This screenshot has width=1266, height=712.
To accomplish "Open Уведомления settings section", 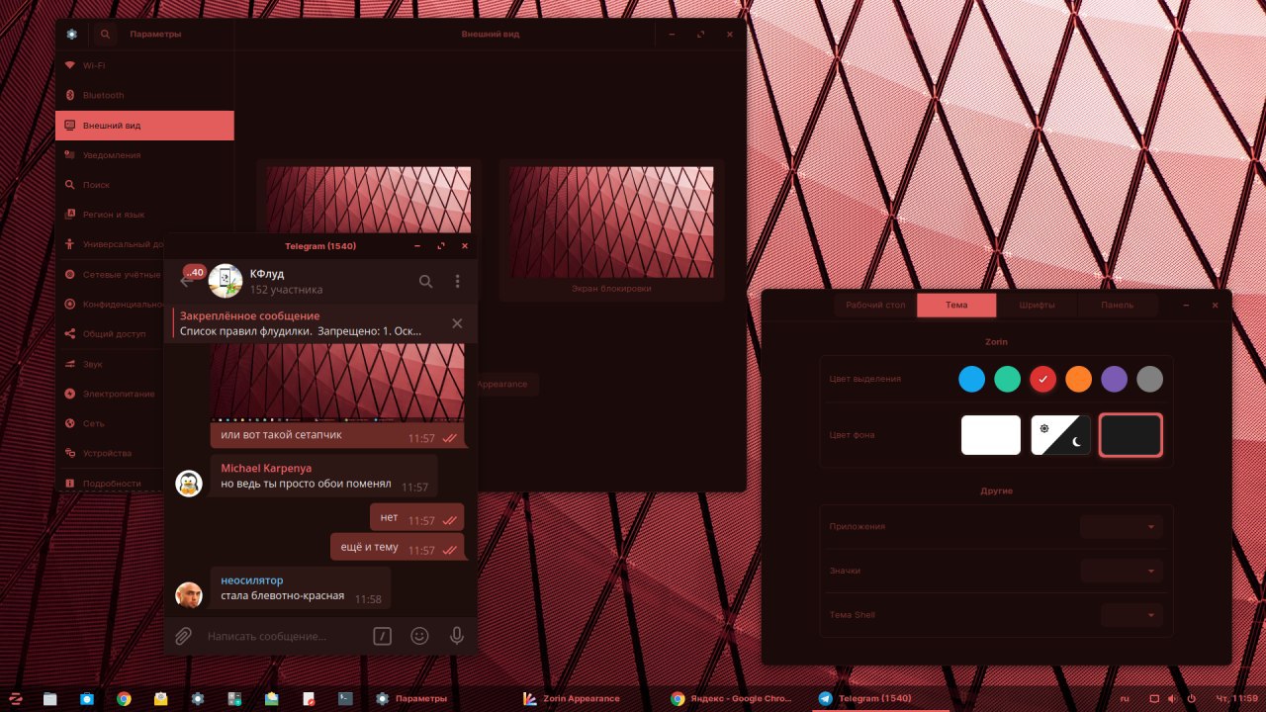I will click(144, 155).
